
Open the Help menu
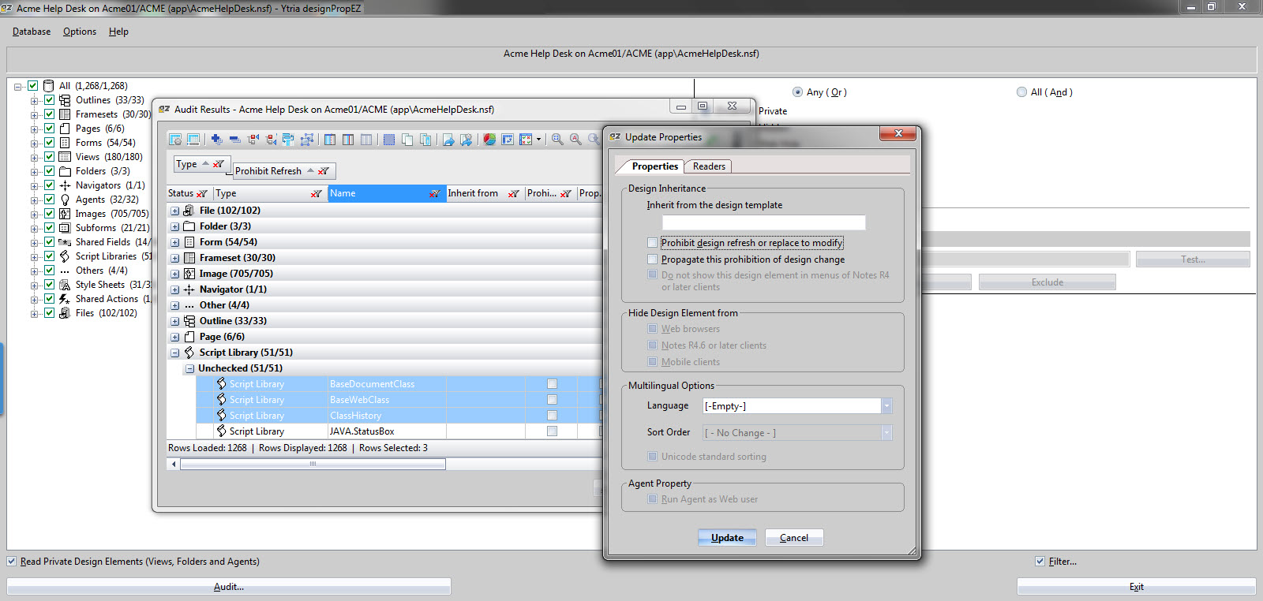[x=118, y=32]
